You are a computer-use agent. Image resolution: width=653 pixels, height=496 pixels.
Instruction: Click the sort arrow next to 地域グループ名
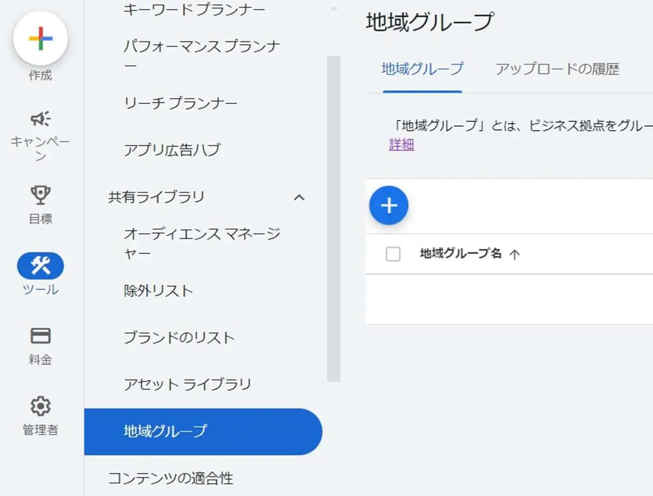(x=516, y=254)
